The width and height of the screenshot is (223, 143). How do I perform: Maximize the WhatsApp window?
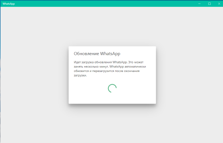click(209, 4)
